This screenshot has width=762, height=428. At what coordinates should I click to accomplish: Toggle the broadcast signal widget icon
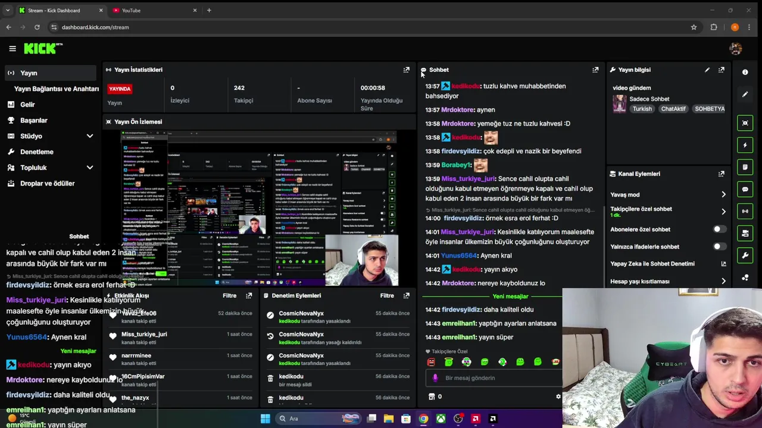(745, 211)
